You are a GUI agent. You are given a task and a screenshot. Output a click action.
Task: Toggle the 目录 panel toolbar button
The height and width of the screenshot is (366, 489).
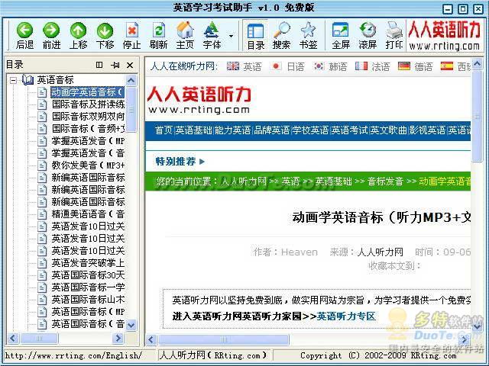(256, 36)
